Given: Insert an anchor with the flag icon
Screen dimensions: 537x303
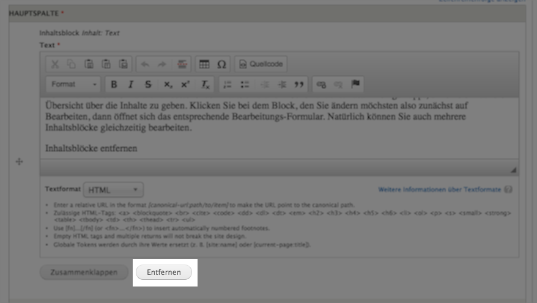Looking at the screenshot, I should tap(355, 84).
